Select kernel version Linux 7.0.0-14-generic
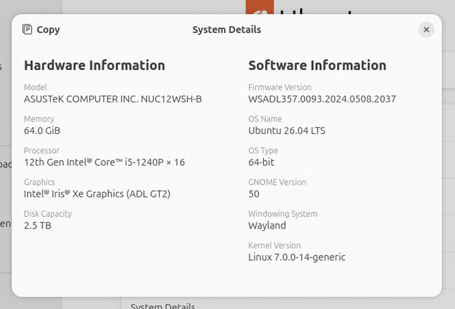Image resolution: width=455 pixels, height=309 pixels. [x=297, y=257]
